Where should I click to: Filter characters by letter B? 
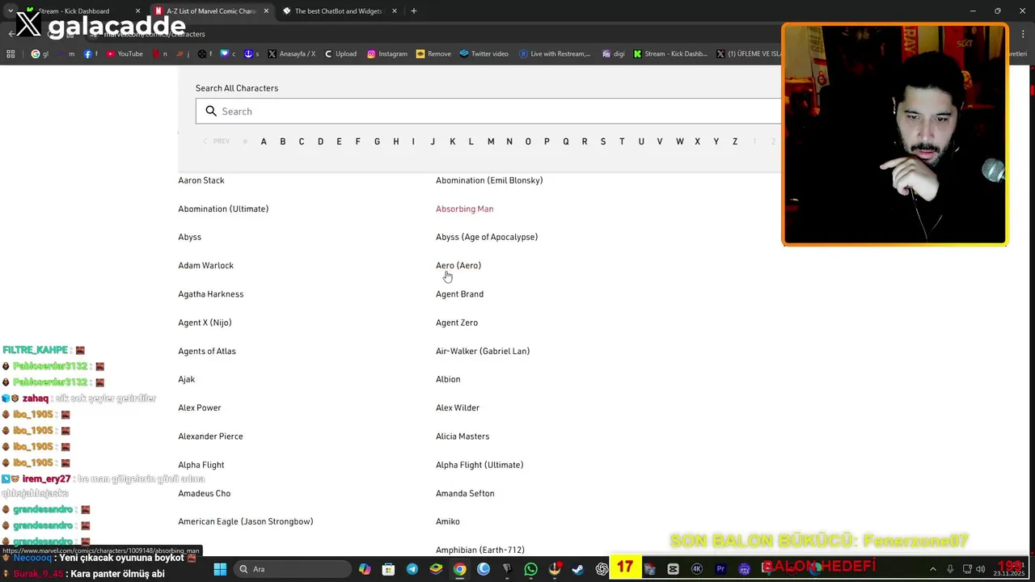pyautogui.click(x=282, y=141)
